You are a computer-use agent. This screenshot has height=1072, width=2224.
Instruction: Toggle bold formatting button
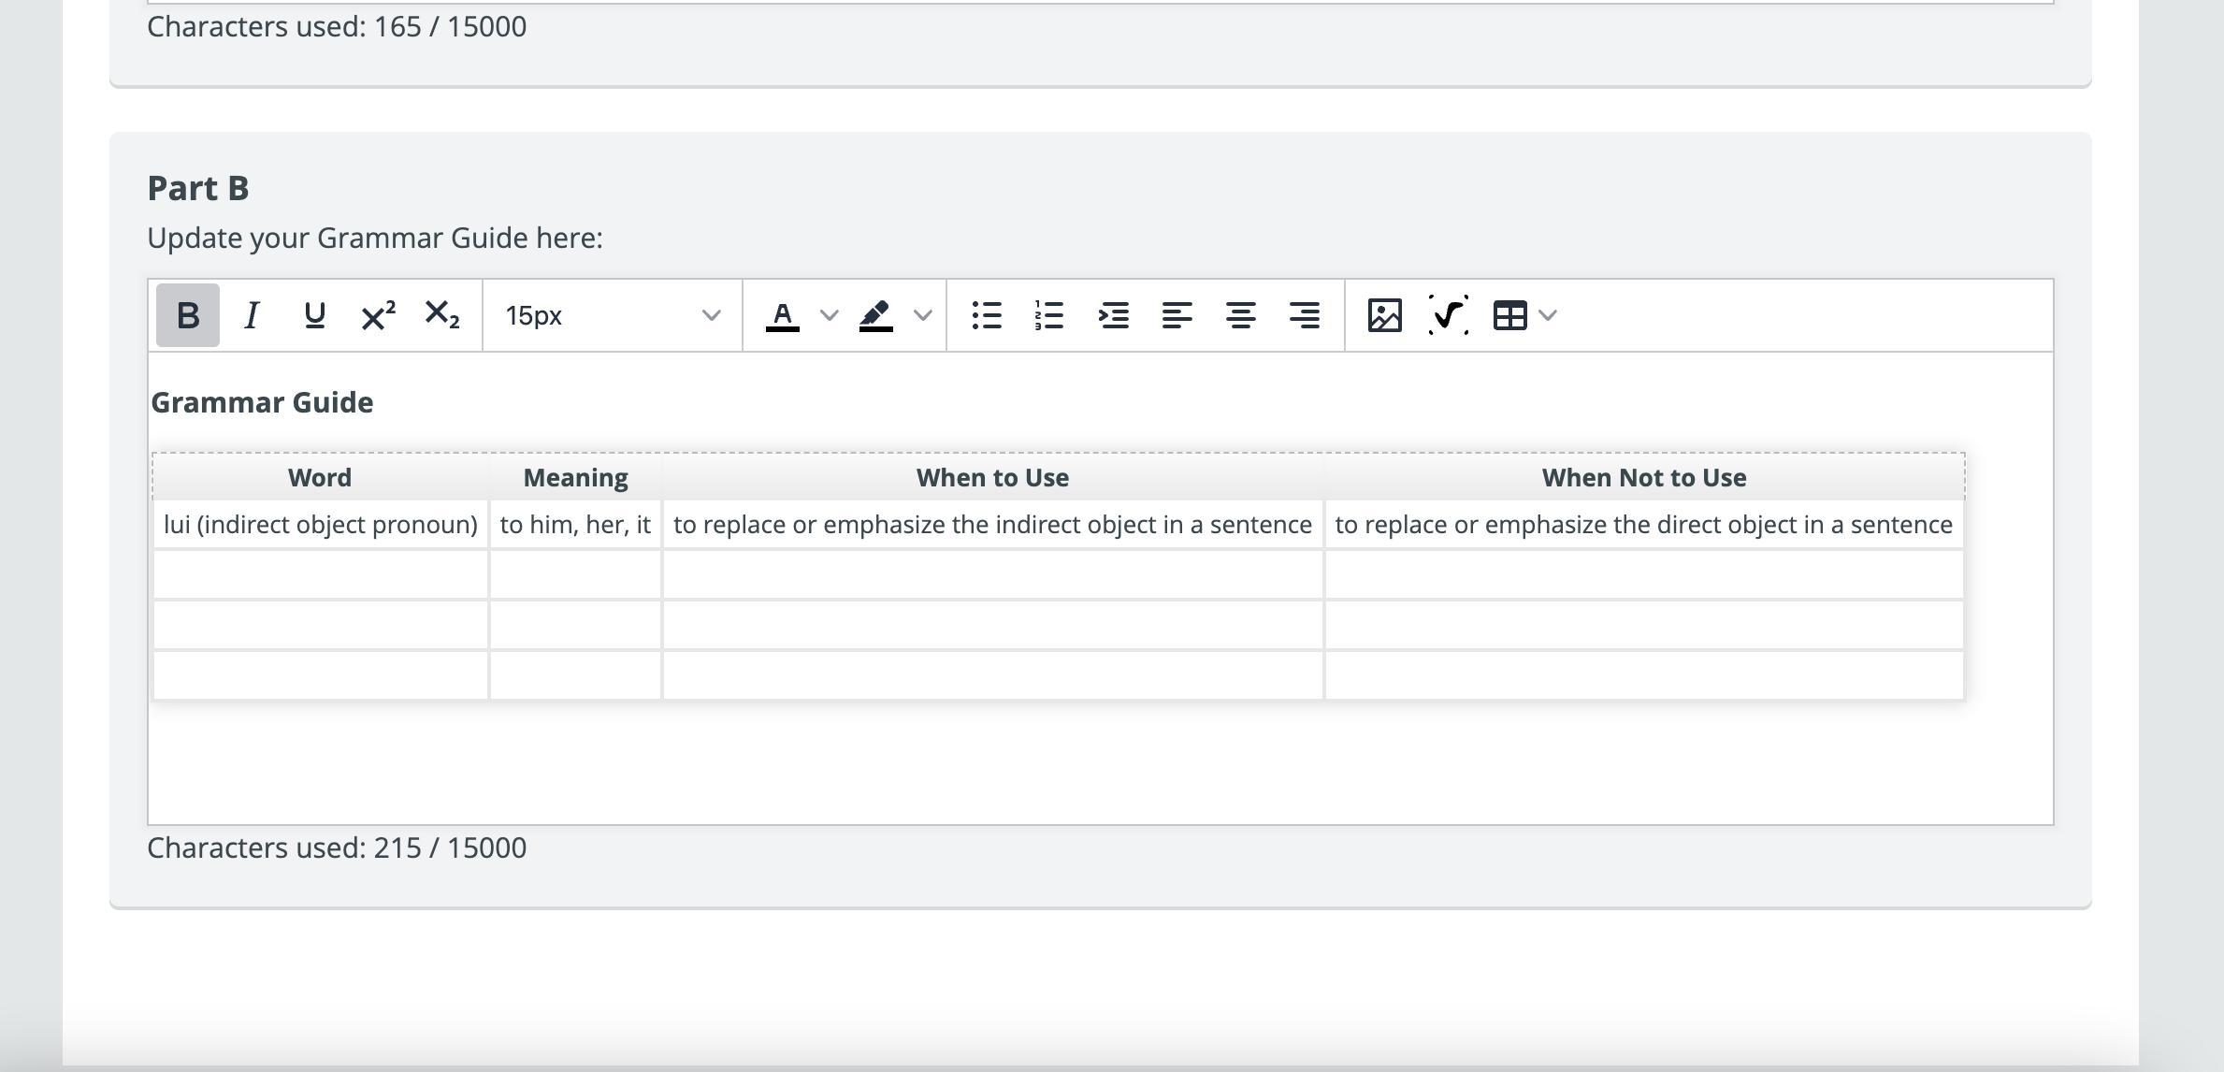coord(187,315)
